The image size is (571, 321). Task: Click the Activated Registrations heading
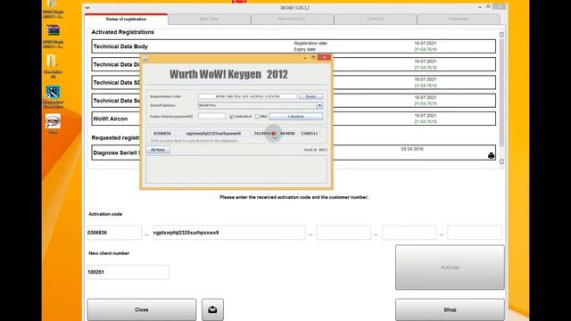[x=123, y=32]
